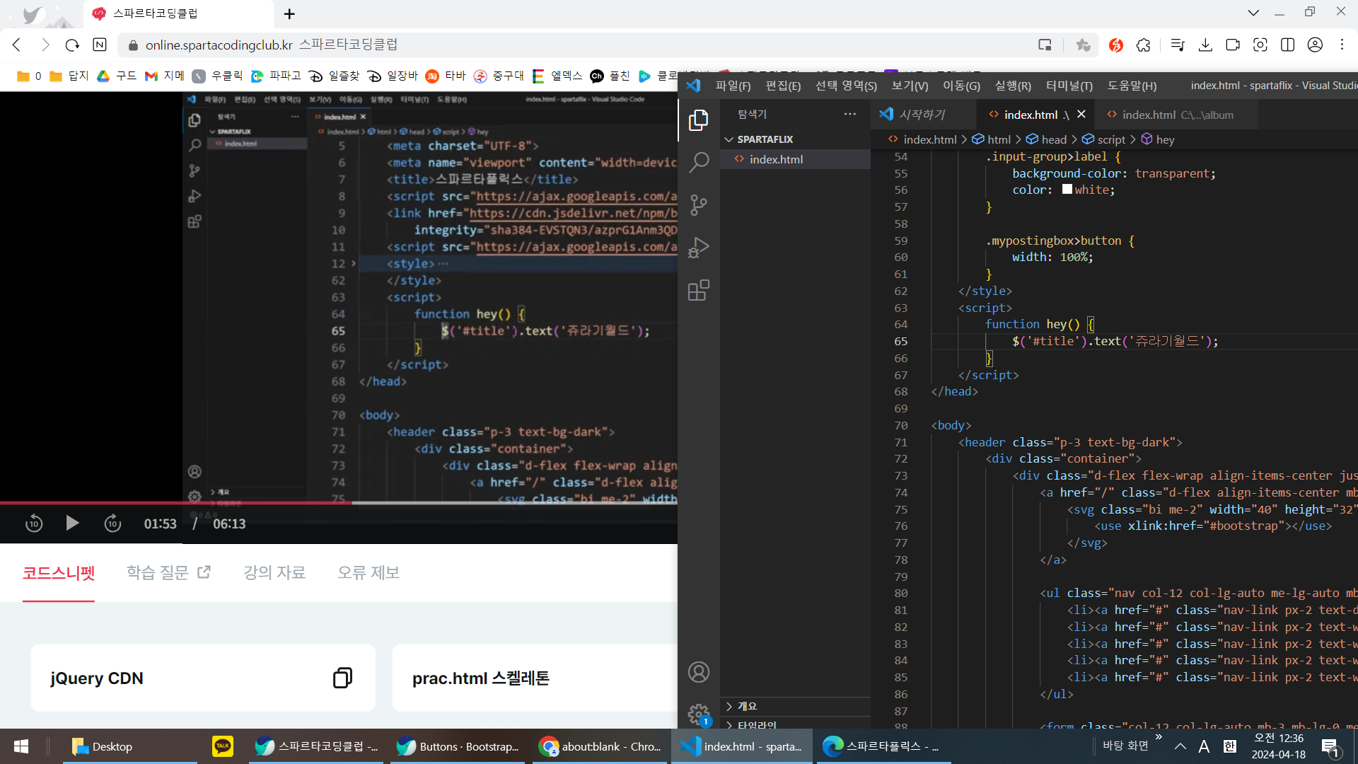Click the head breadcrumb in VS Code

(1046, 139)
